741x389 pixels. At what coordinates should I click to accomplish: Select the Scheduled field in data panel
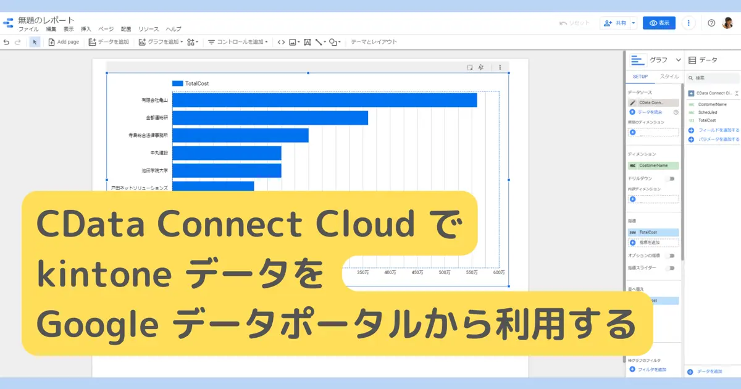708,112
